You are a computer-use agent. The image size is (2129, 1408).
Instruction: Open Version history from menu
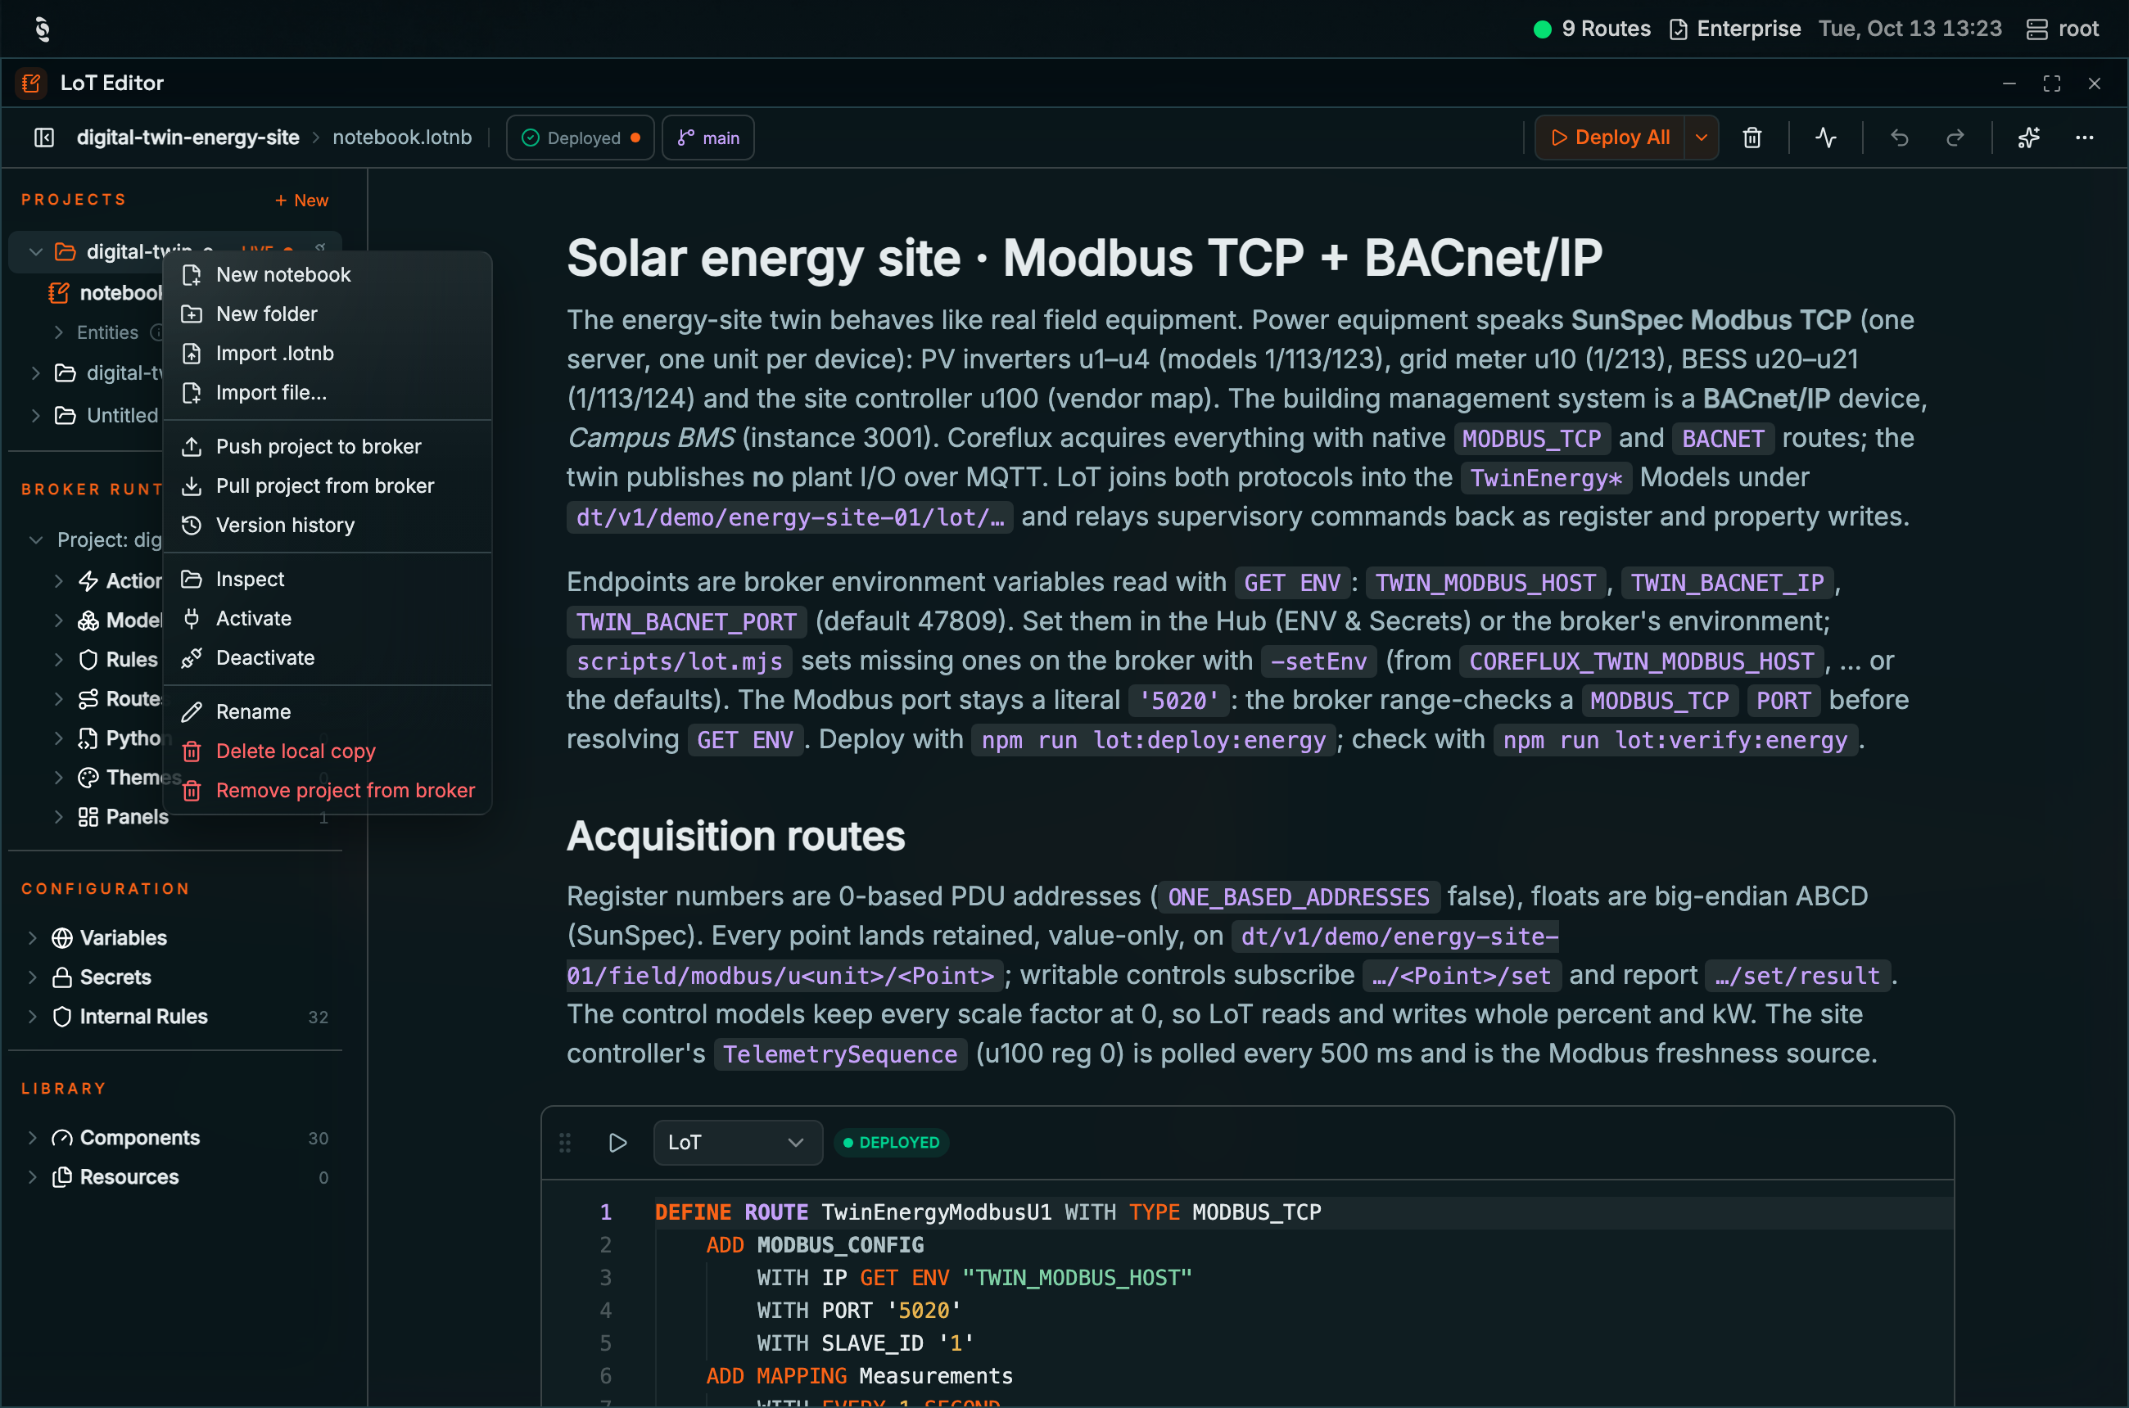pos(328,526)
